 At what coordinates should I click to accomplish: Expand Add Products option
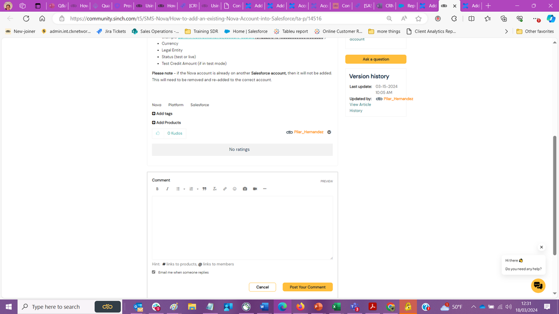click(167, 122)
